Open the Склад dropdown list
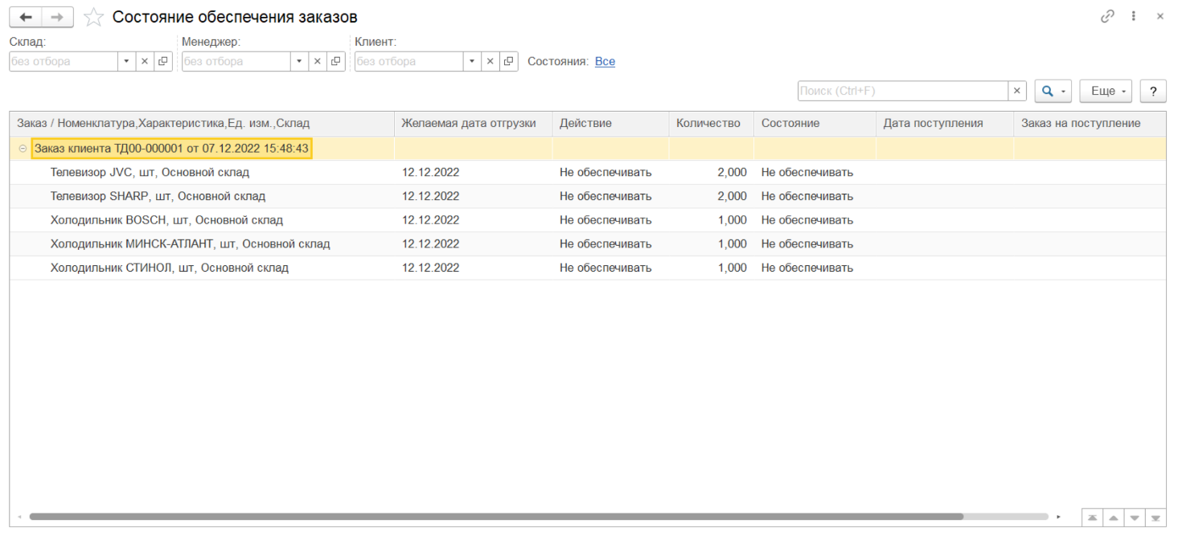Image resolution: width=1182 pixels, height=536 pixels. (x=127, y=61)
